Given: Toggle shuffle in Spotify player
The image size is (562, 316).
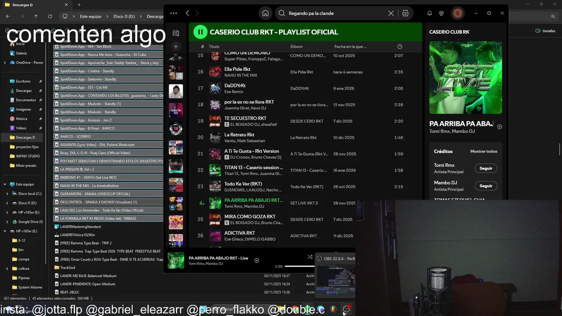Looking at the screenshot, I should pyautogui.click(x=310, y=257).
